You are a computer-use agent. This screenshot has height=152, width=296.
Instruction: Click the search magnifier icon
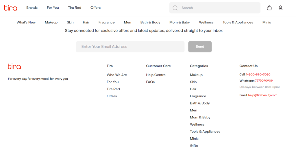pyautogui.click(x=175, y=8)
